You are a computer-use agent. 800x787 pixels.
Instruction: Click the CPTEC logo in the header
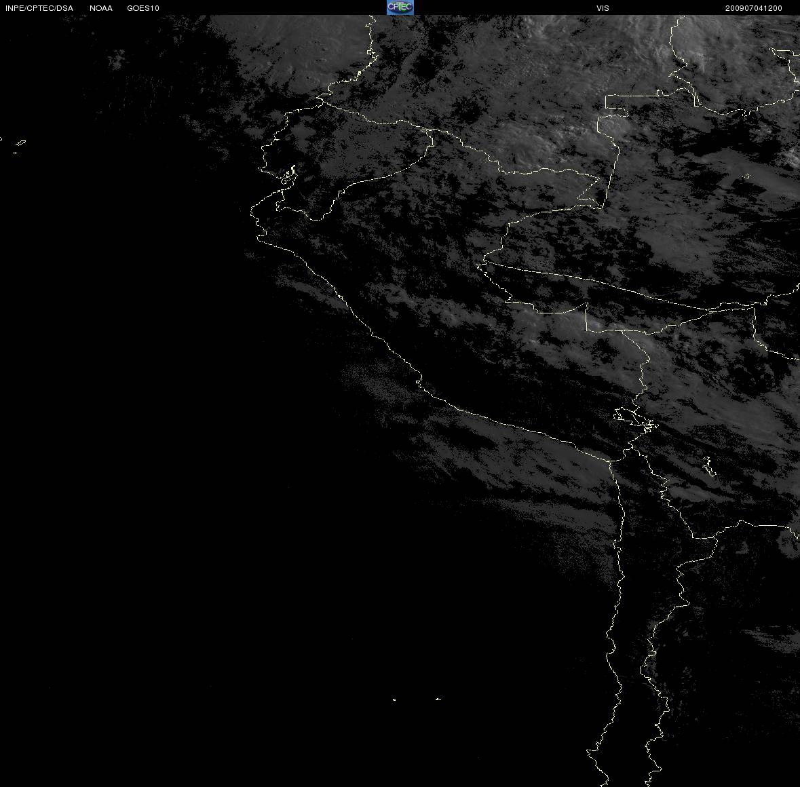pos(400,7)
